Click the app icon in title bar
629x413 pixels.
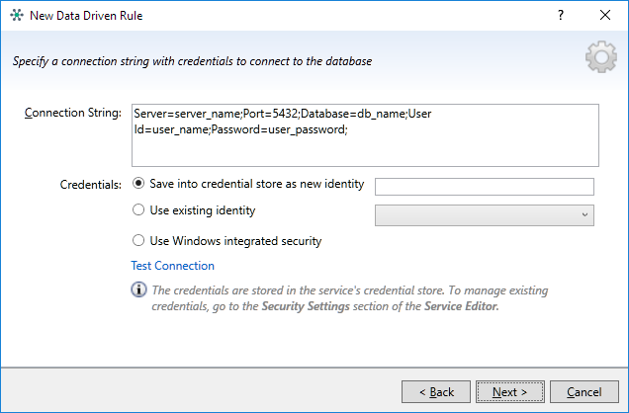pos(16,16)
